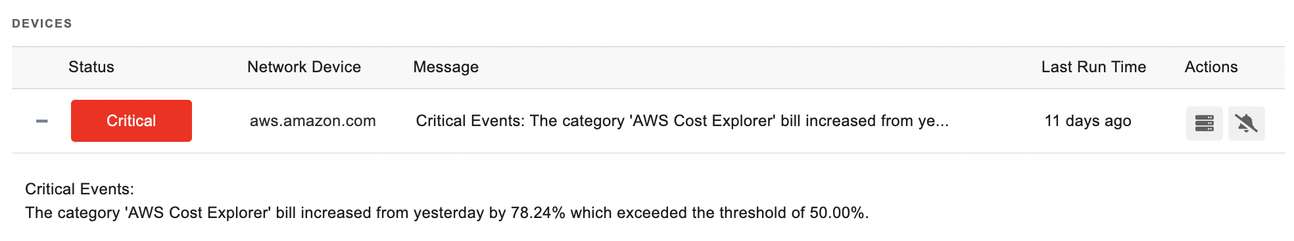Viewport: 1294px width, 241px height.
Task: Open the aws.amazon.com network device
Action: click(x=313, y=121)
